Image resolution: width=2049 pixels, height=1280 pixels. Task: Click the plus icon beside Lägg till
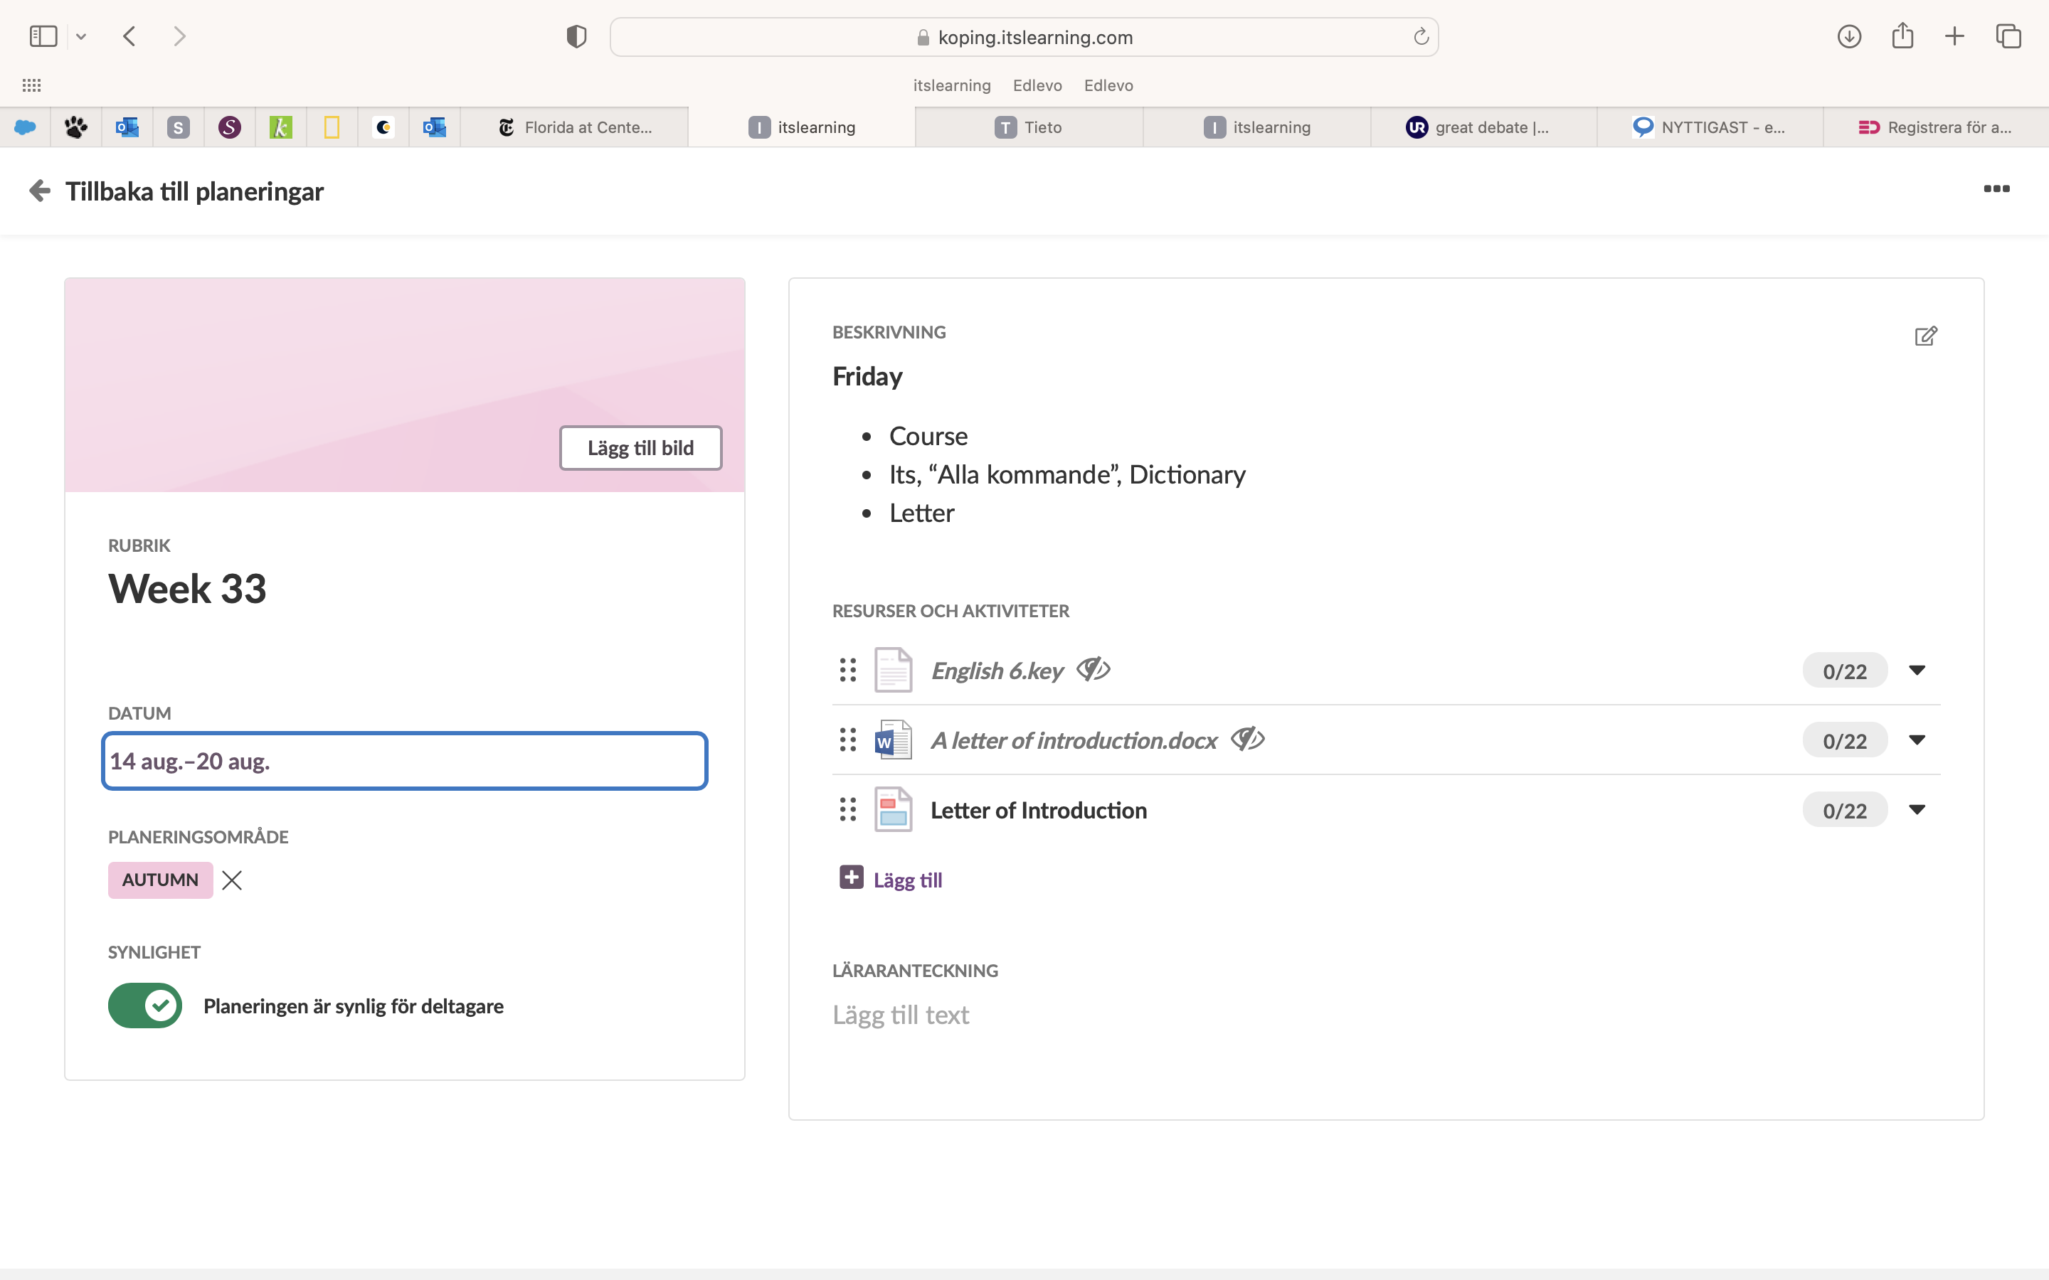[851, 878]
